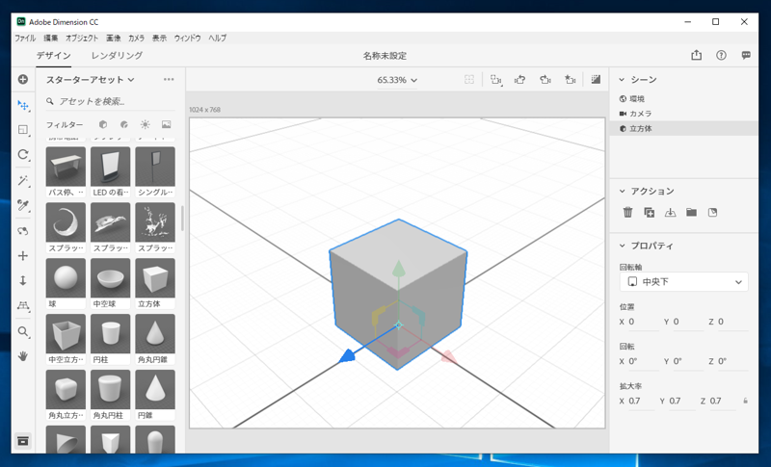Toggle the assets panel icon at bottom

click(23, 441)
